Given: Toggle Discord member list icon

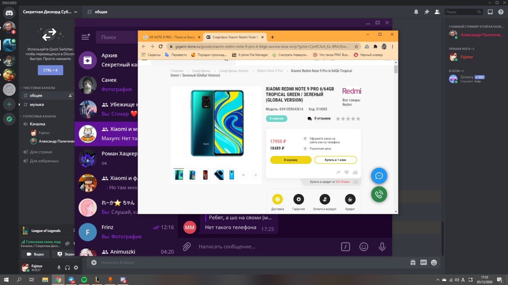Looking at the screenshot, I should pos(437,12).
